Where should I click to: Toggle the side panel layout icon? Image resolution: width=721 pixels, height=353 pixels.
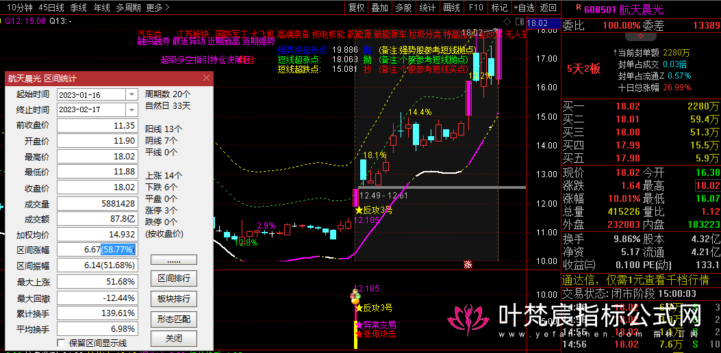click(x=520, y=21)
